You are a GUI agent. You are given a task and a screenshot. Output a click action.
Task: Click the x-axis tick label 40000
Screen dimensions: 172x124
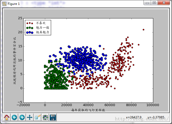(88, 105)
